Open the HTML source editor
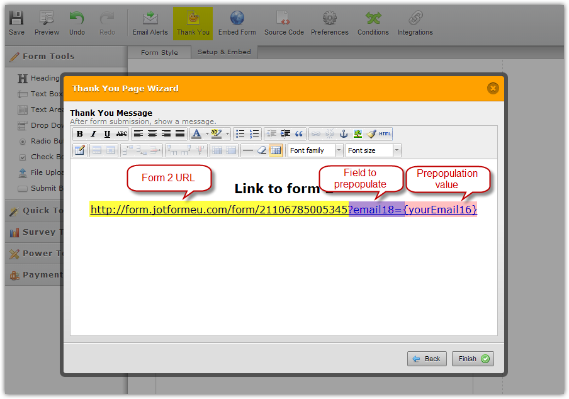This screenshot has width=569, height=399. tap(385, 134)
